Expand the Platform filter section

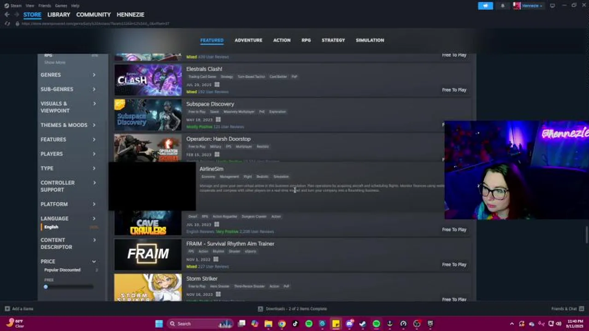[x=68, y=204]
